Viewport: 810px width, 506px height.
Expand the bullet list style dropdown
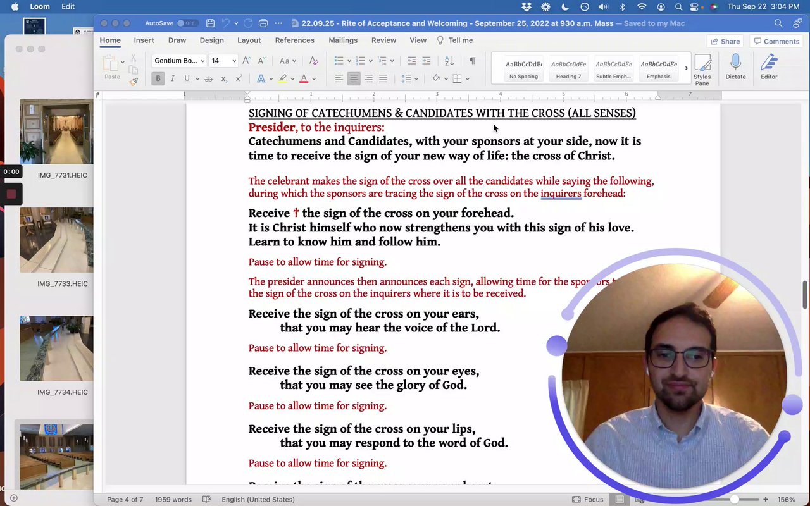[x=349, y=61]
